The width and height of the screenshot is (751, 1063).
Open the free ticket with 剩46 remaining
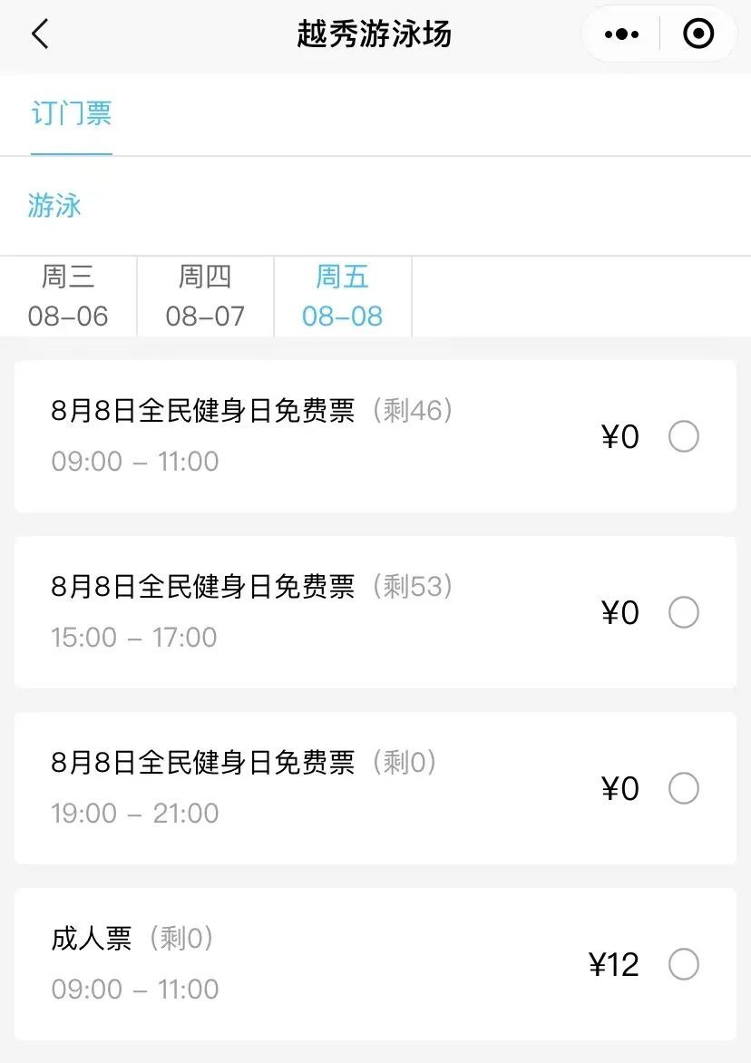(251, 412)
